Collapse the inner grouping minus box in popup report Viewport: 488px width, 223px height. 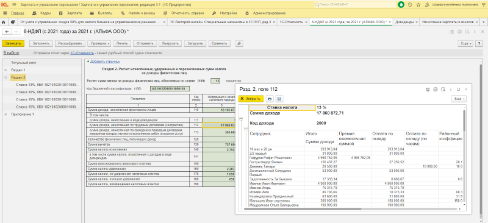click(x=246, y=129)
